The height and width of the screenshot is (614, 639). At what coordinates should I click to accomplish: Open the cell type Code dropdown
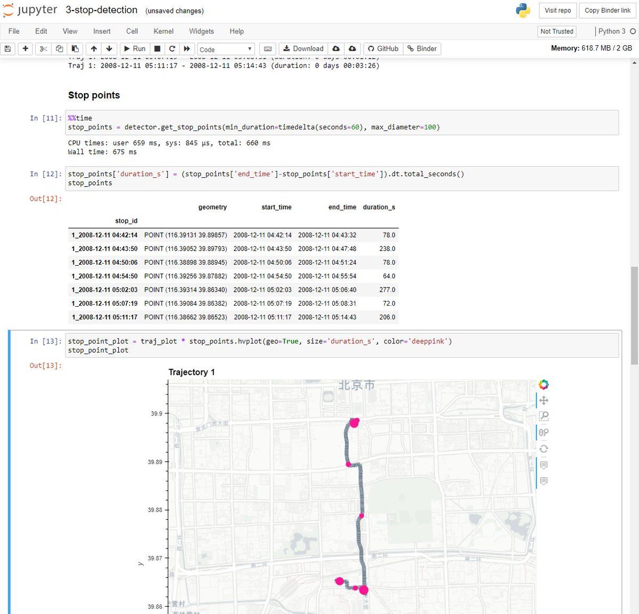(226, 49)
